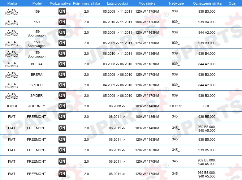Click ON icon in BRERA 163KM row

(x=62, y=64)
